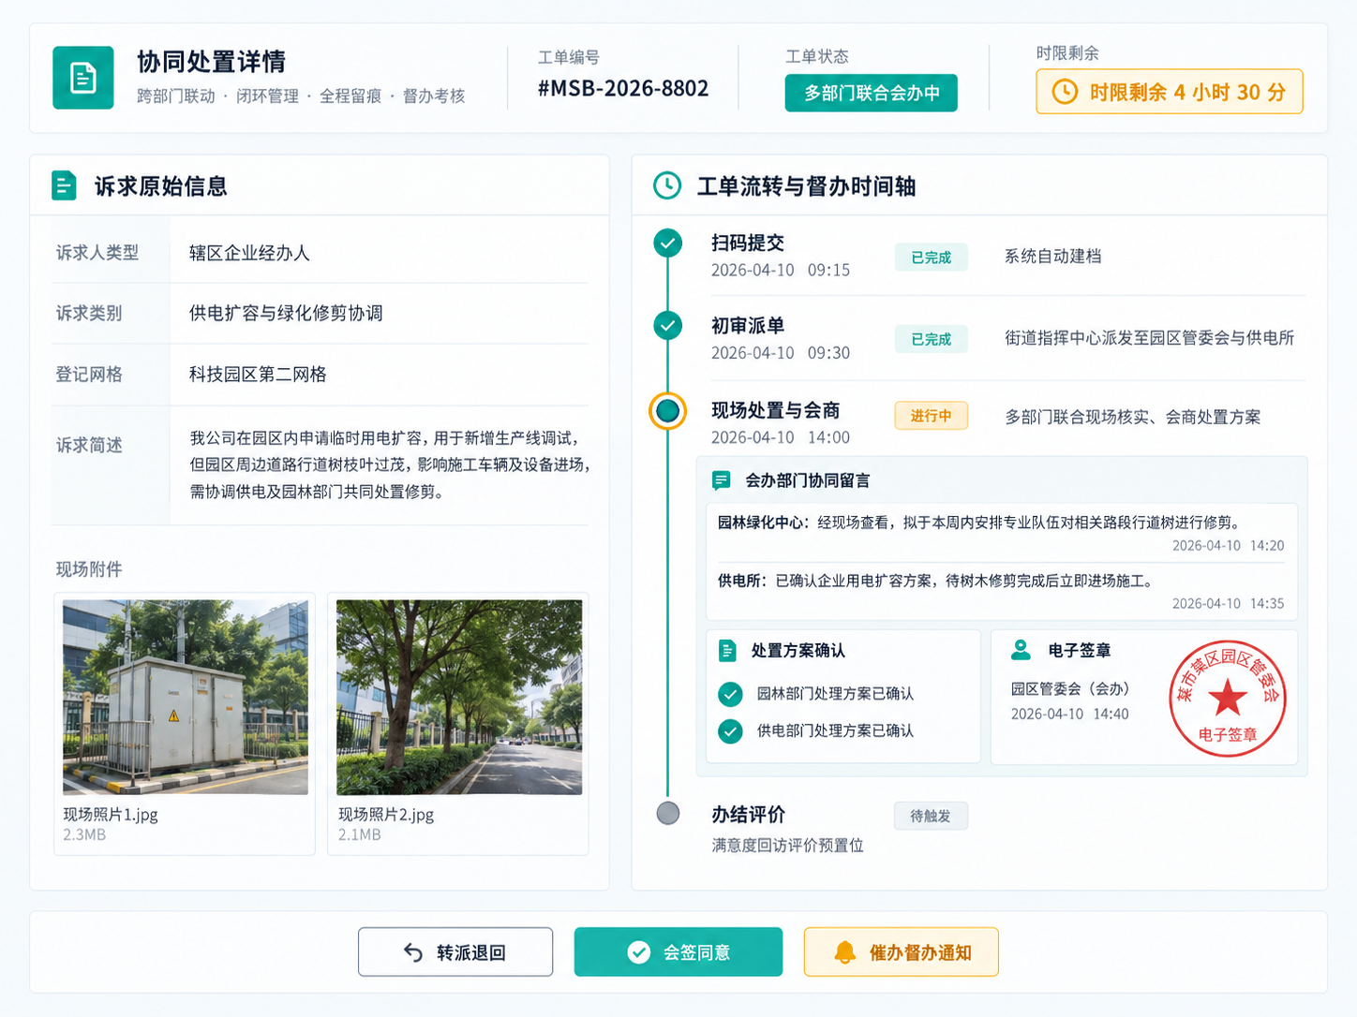Click the 已完成 tag on 扫码提交 row

coord(931,258)
